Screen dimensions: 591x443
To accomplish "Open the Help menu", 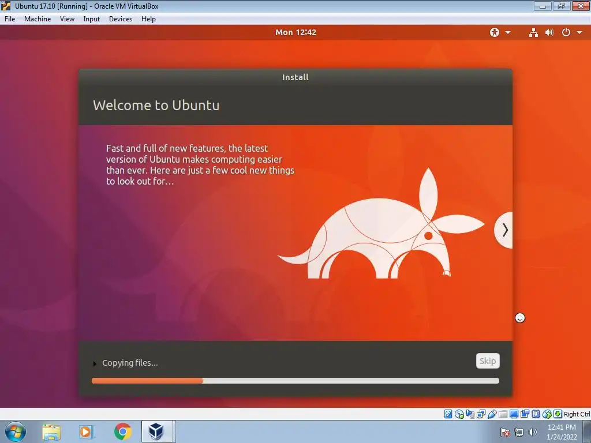I will 148,19.
